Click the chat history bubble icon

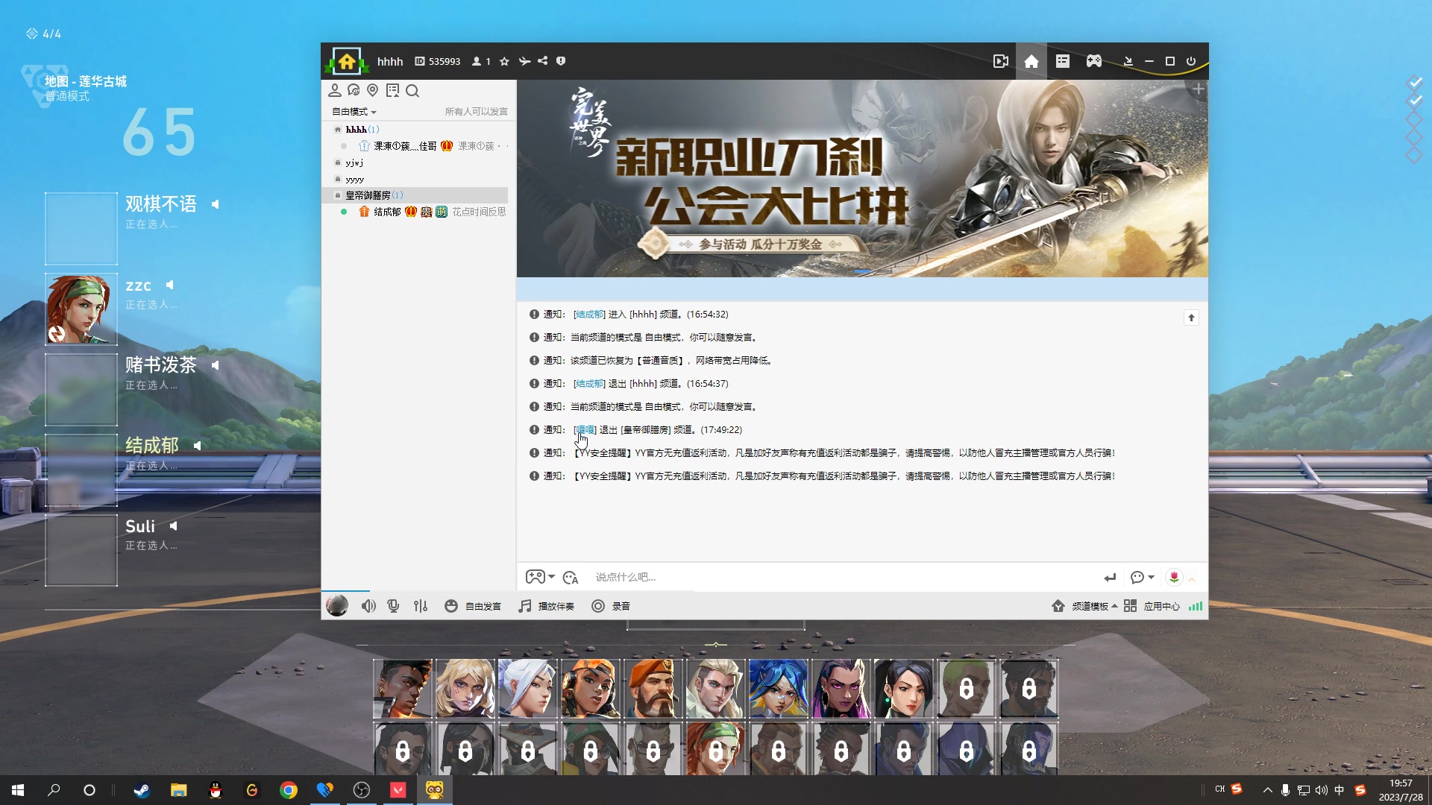tap(354, 90)
